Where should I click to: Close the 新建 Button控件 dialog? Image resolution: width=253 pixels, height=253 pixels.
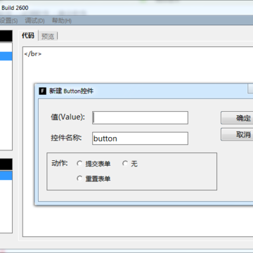250,89
